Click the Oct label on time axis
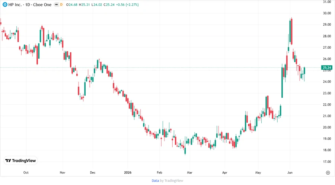This screenshot has height=185, width=335. tap(26, 172)
